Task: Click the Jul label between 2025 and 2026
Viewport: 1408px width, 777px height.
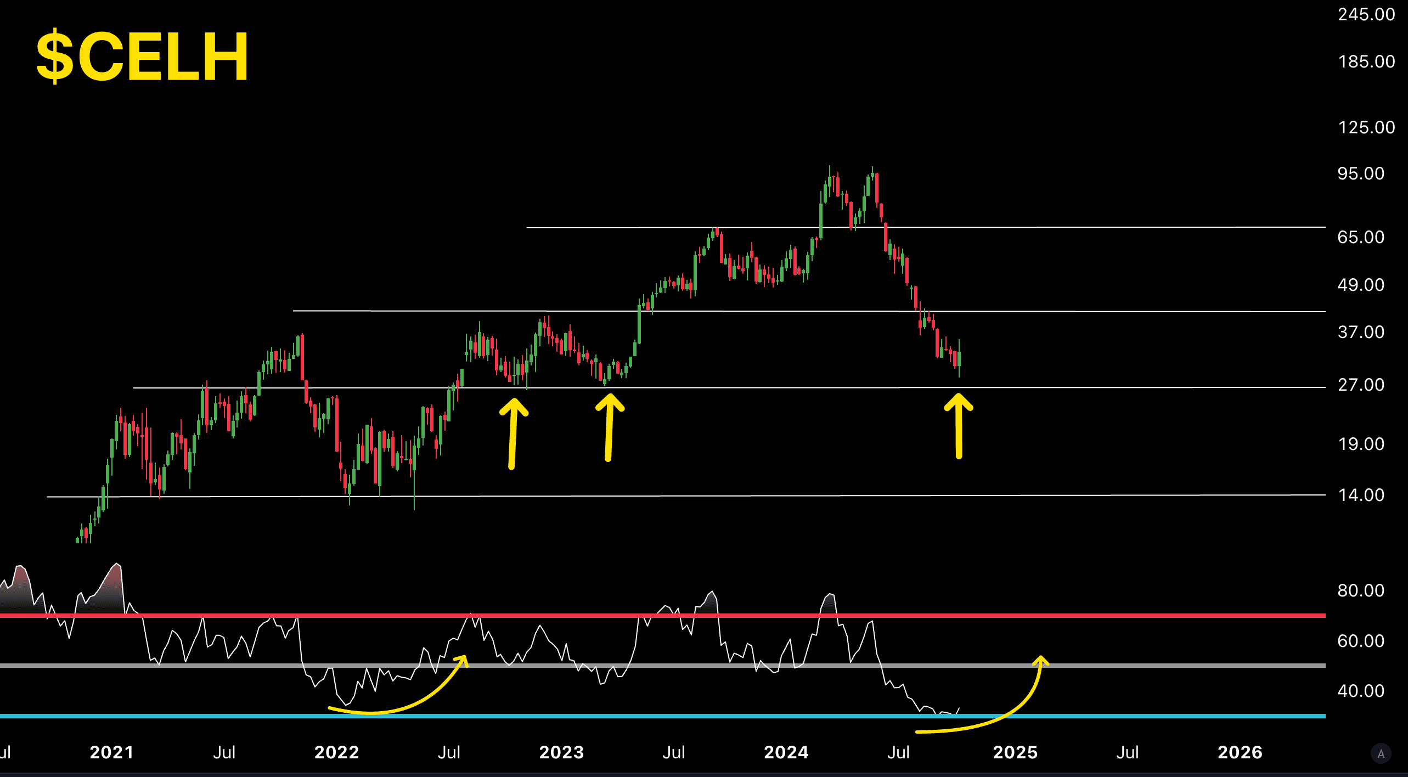Action: [1128, 752]
